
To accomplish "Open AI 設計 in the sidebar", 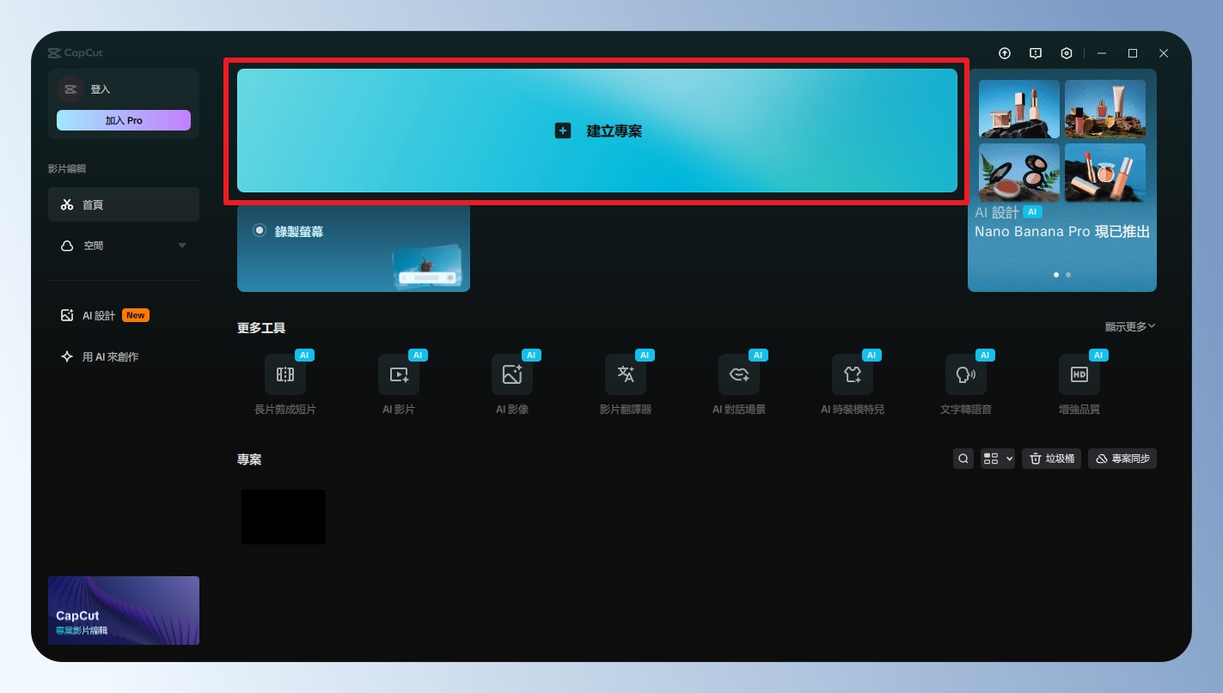I will (99, 315).
